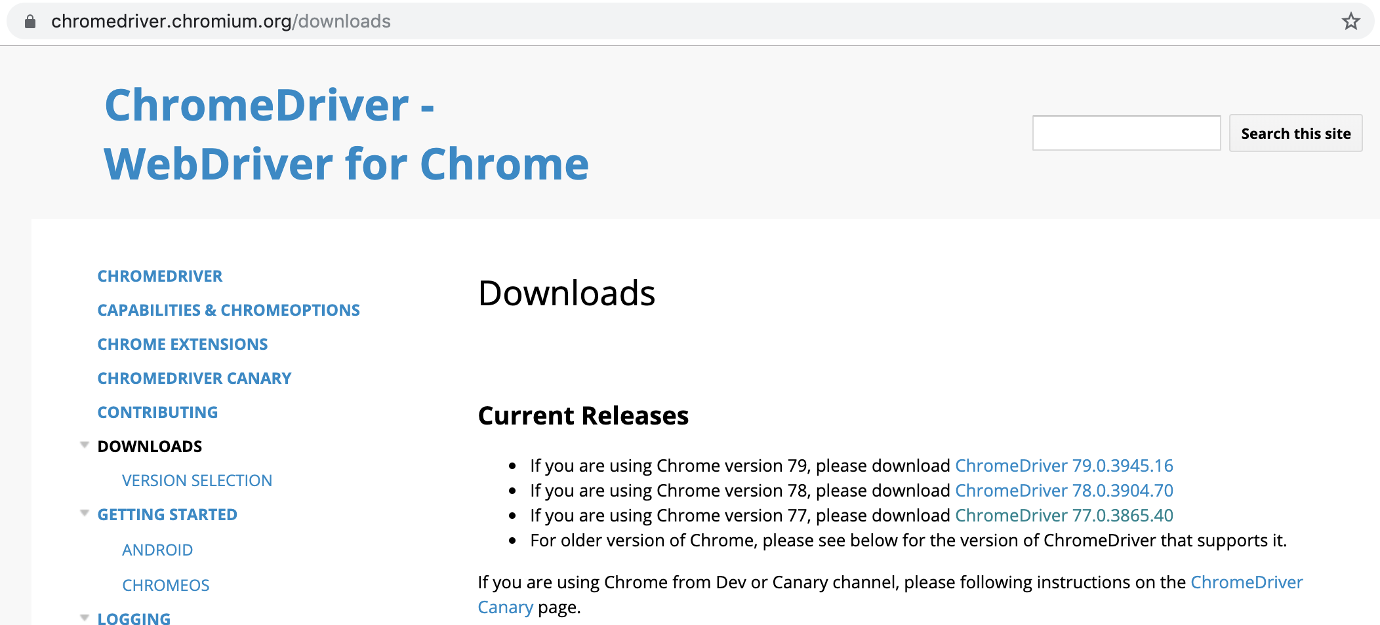Open the Getting Started page
This screenshot has height=625, width=1380.
pos(167,514)
